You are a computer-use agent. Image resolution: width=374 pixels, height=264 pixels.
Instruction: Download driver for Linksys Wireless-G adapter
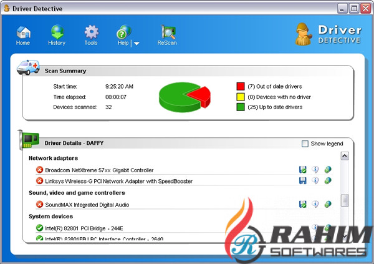point(303,180)
